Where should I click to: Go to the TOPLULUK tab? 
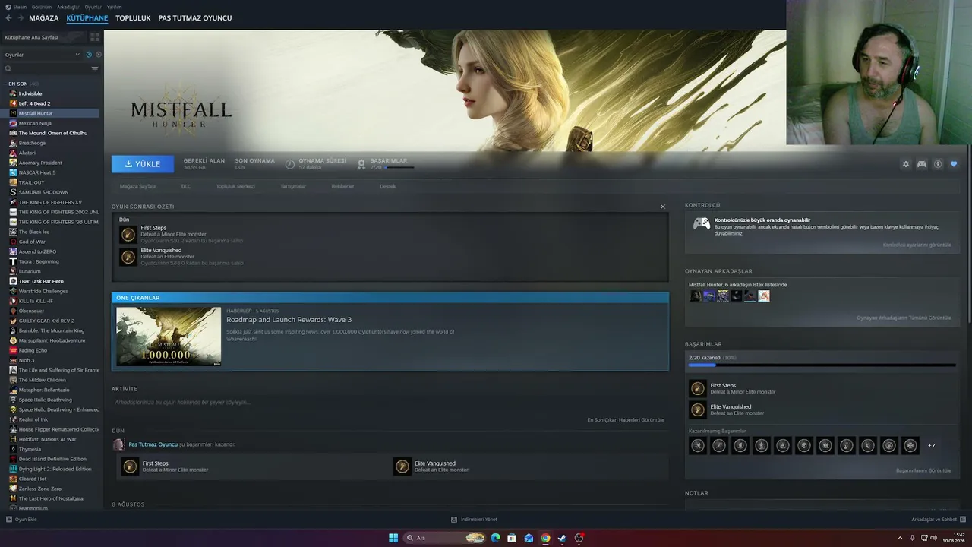[133, 17]
